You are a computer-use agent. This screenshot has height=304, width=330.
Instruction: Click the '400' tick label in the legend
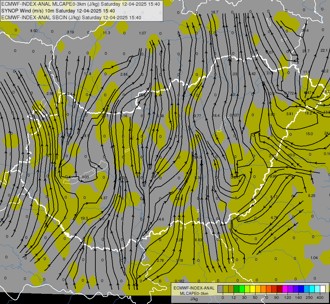(320, 298)
